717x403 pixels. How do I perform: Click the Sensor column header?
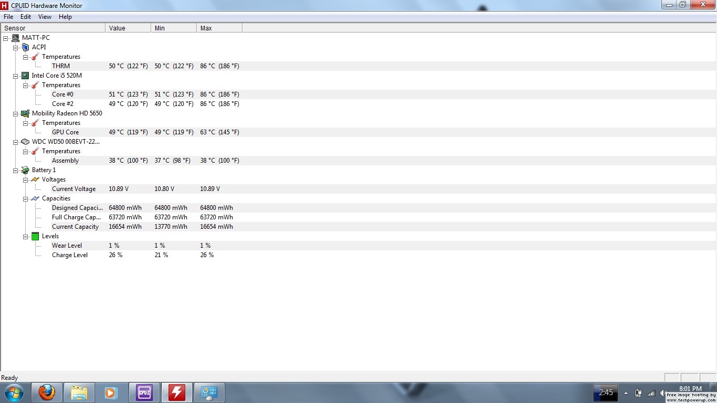[x=53, y=28]
